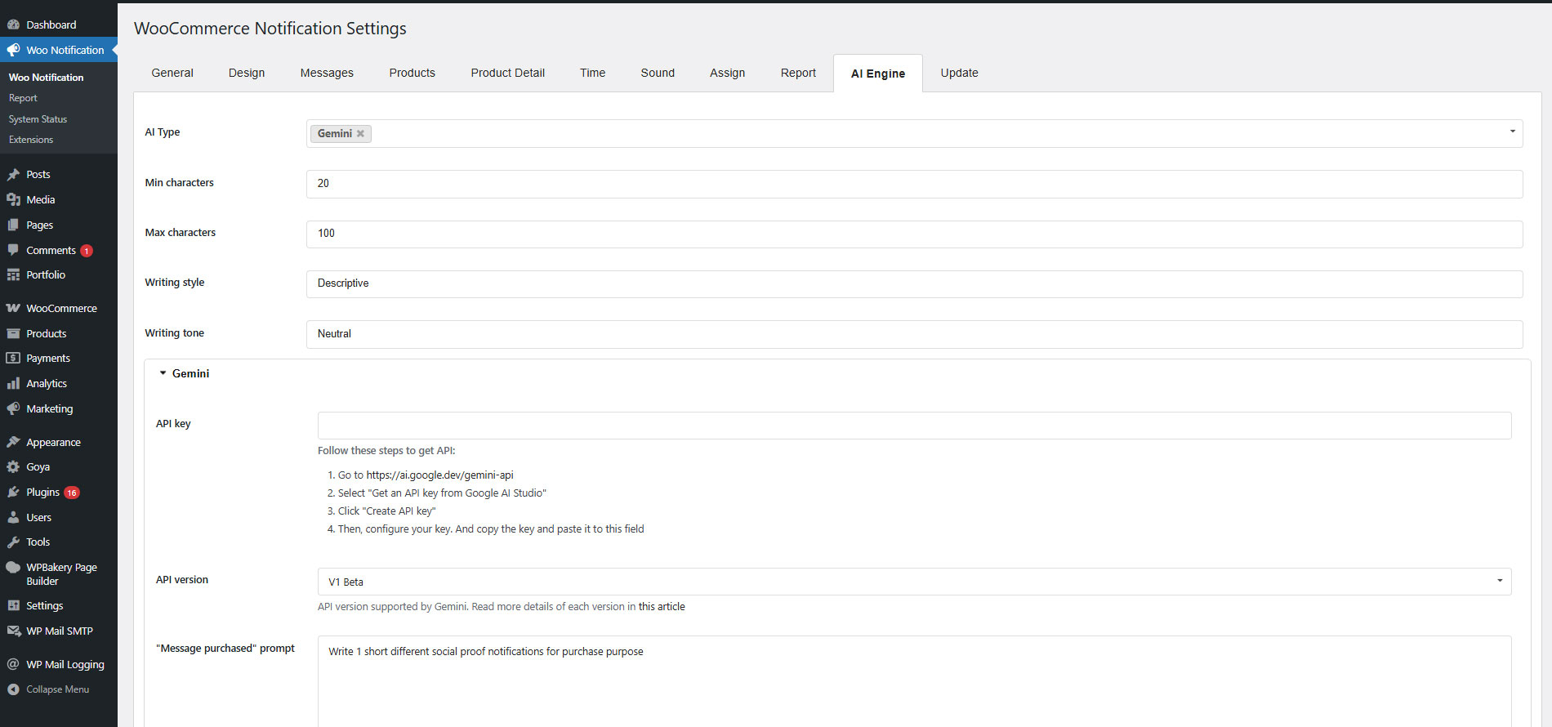
Task: Open the Products settings tab
Action: [x=413, y=73]
